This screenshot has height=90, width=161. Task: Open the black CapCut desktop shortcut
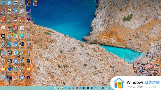(x=3, y=36)
